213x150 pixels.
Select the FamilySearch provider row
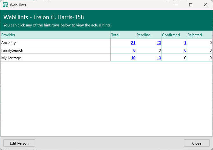click(x=12, y=50)
